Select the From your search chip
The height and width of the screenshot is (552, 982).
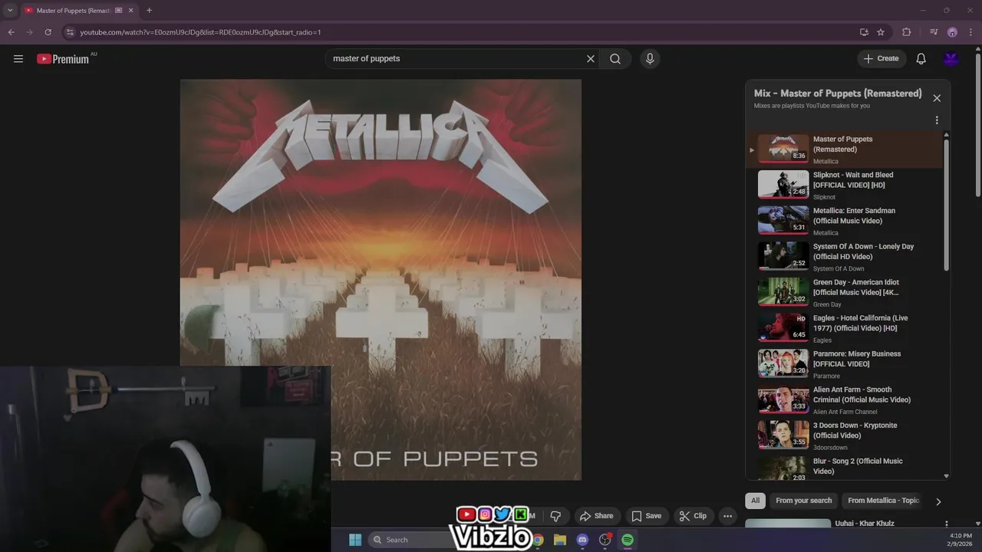[803, 501]
